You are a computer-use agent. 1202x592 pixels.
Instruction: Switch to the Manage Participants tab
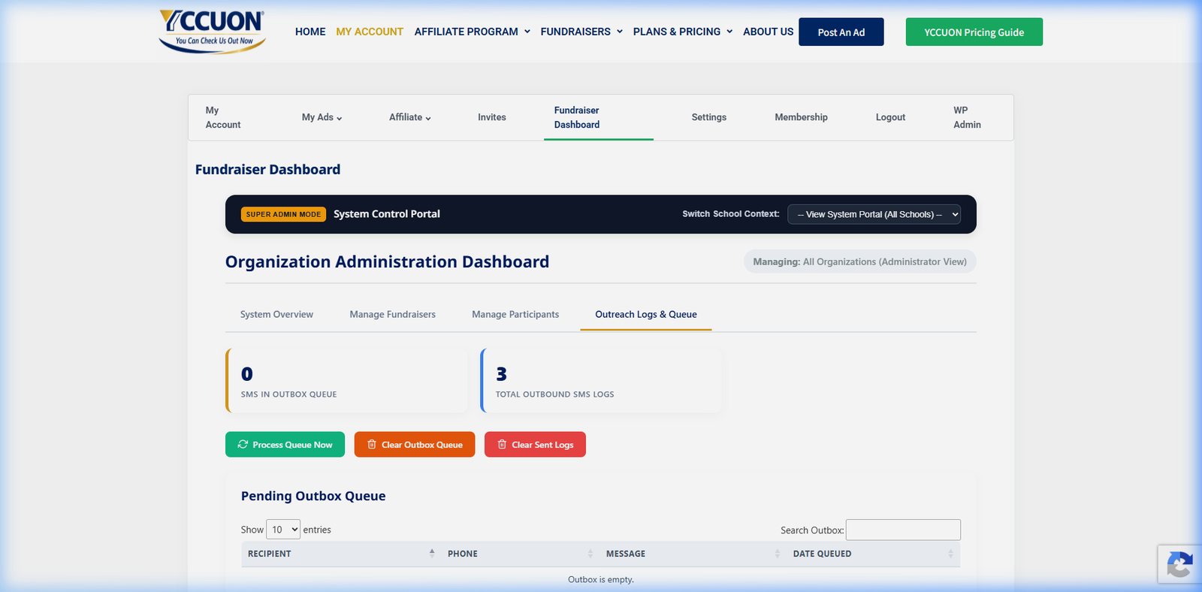pos(515,314)
